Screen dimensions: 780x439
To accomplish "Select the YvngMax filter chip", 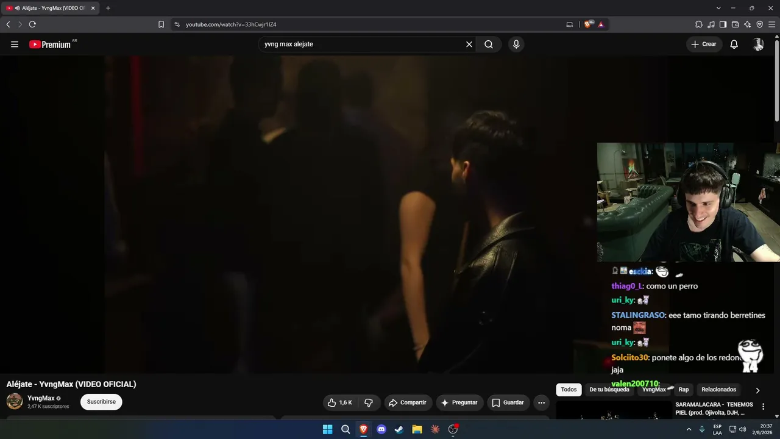I will click(x=654, y=390).
